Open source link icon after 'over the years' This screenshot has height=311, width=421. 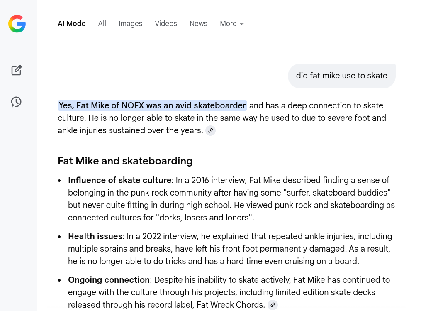(211, 131)
